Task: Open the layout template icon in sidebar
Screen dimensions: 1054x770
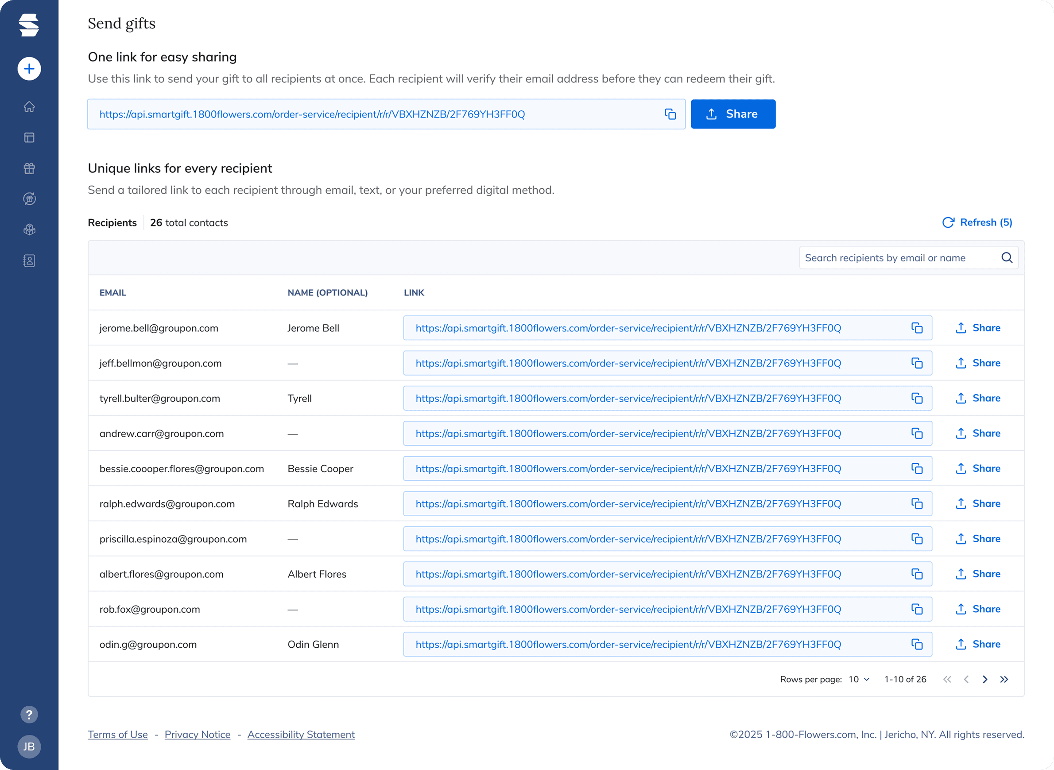Action: point(29,137)
